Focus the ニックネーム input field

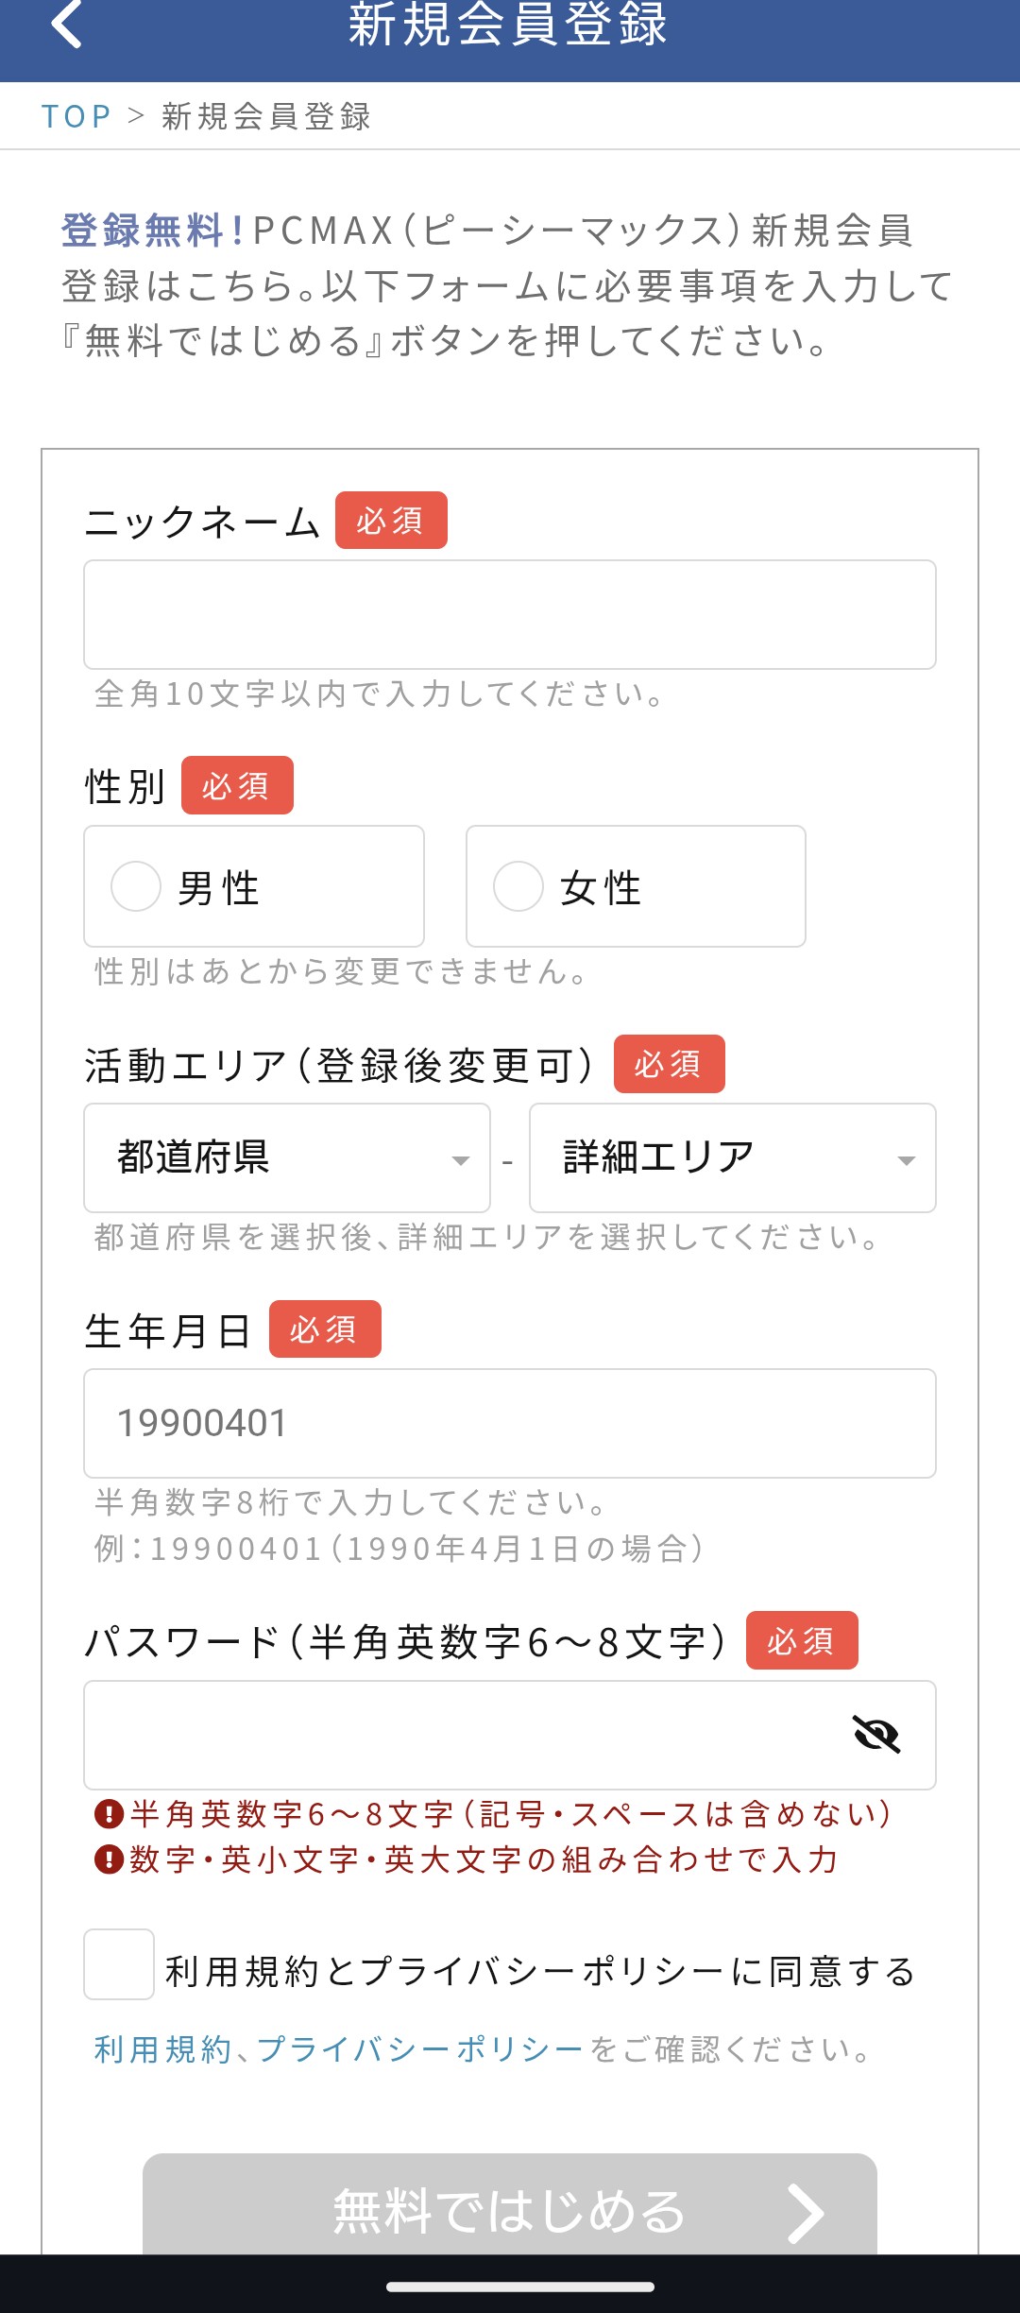point(510,615)
